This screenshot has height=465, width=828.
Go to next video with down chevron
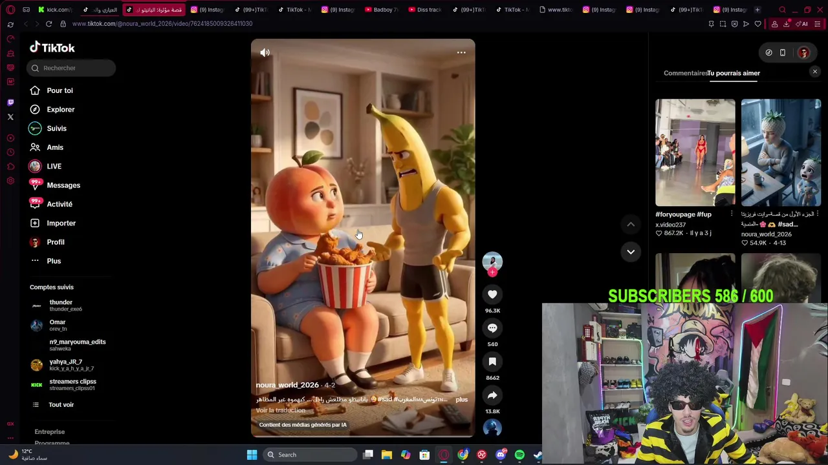631,251
